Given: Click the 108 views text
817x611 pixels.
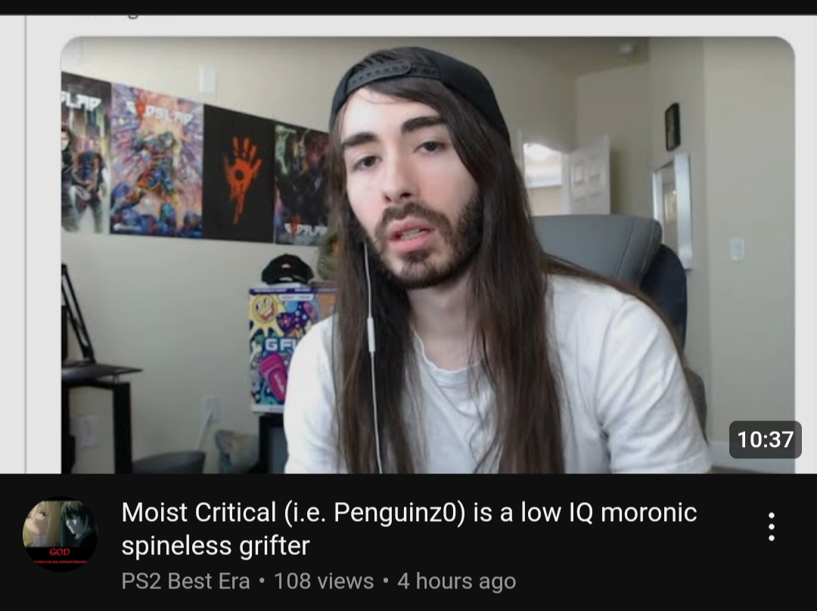Looking at the screenshot, I should tap(324, 581).
